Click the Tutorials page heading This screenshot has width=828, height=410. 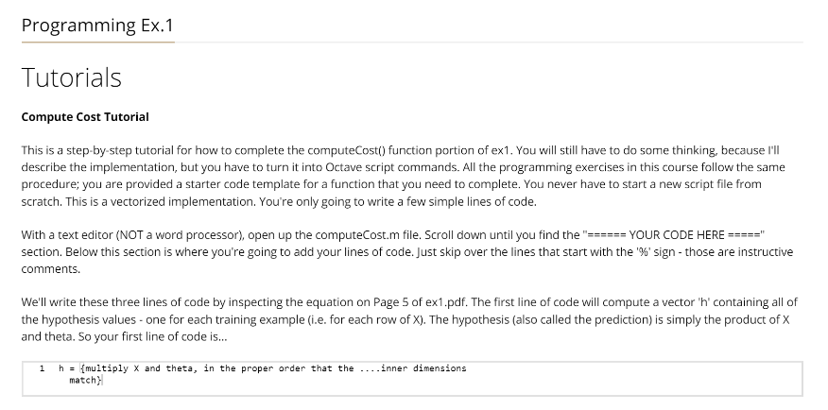coord(71,77)
